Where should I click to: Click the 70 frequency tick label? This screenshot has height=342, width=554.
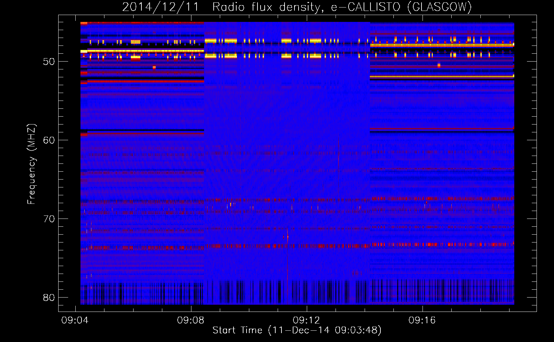[x=49, y=219]
